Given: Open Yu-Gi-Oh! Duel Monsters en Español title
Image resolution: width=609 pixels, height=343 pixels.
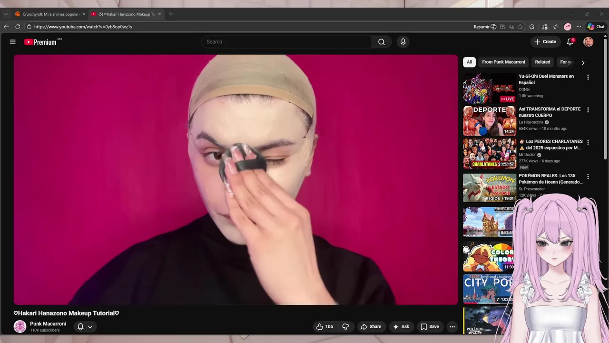Looking at the screenshot, I should point(546,79).
